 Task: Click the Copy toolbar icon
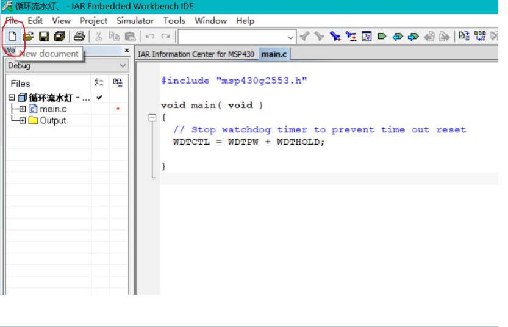click(x=114, y=36)
